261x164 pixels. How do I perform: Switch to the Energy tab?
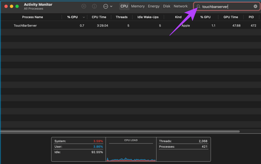[154, 6]
